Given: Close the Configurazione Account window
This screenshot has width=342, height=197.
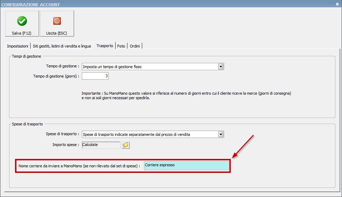Looking at the screenshot, I should tap(337, 5).
